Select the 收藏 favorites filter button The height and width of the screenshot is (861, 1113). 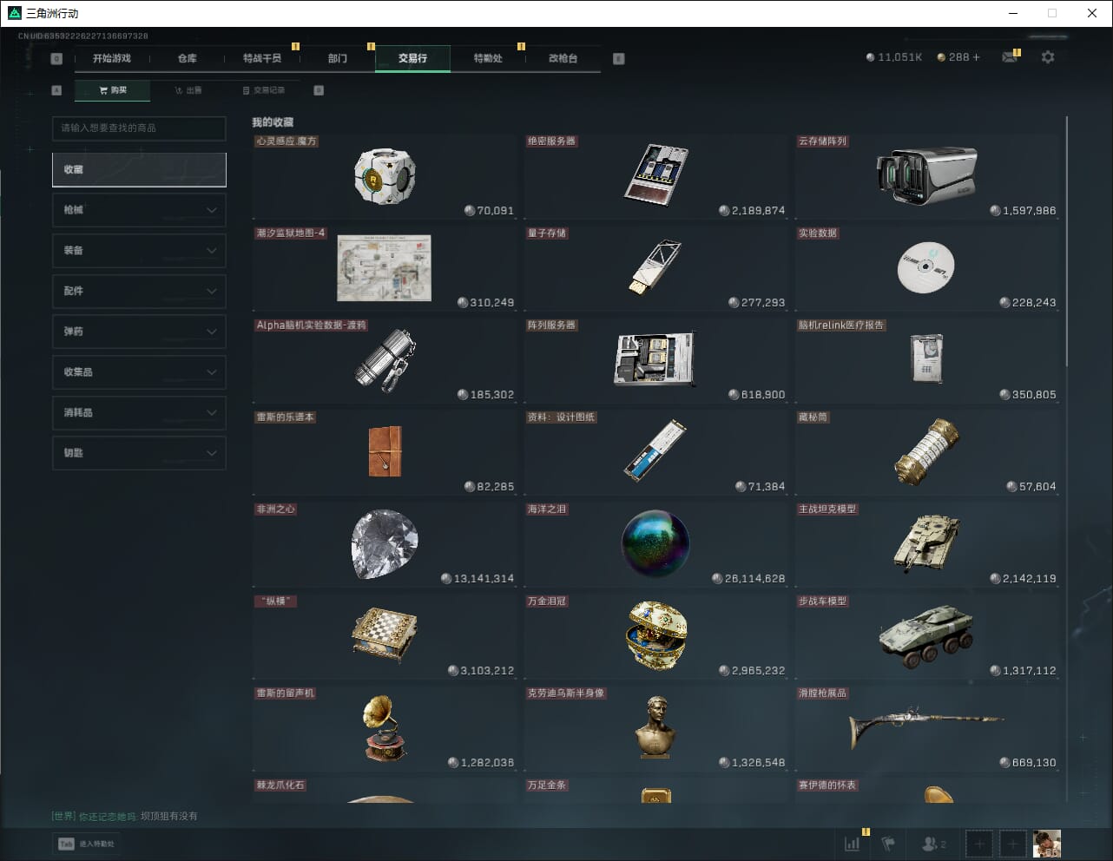pos(139,170)
